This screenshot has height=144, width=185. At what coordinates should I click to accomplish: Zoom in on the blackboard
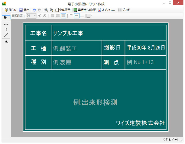[46, 10]
